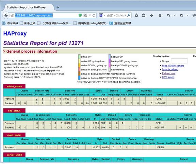Screen dimensions: 196x164
Task: Click the admin_status section header
Action: 14,86
